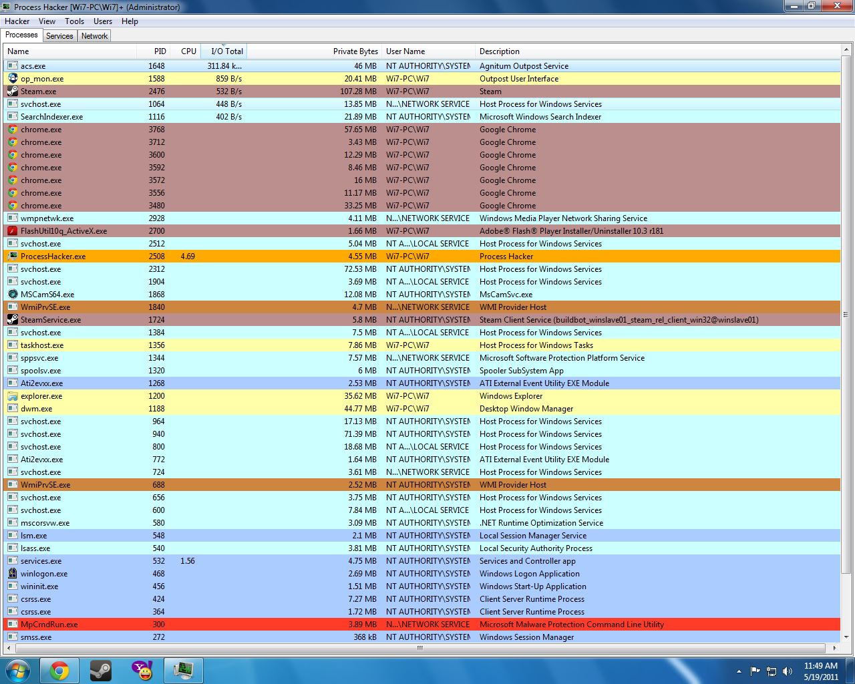
Task: Open Steam from the taskbar
Action: 101,671
